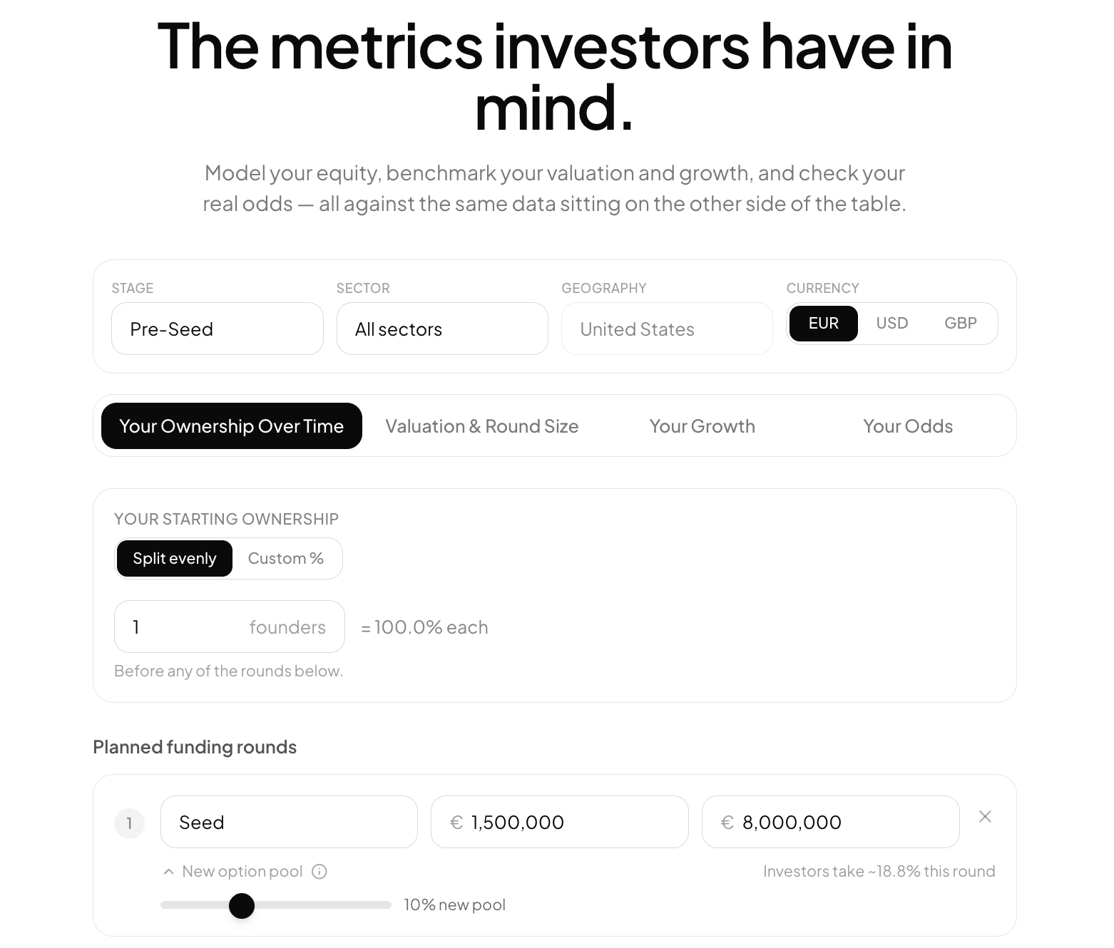
Task: Click the info icon beside New option pool
Action: 320,872
